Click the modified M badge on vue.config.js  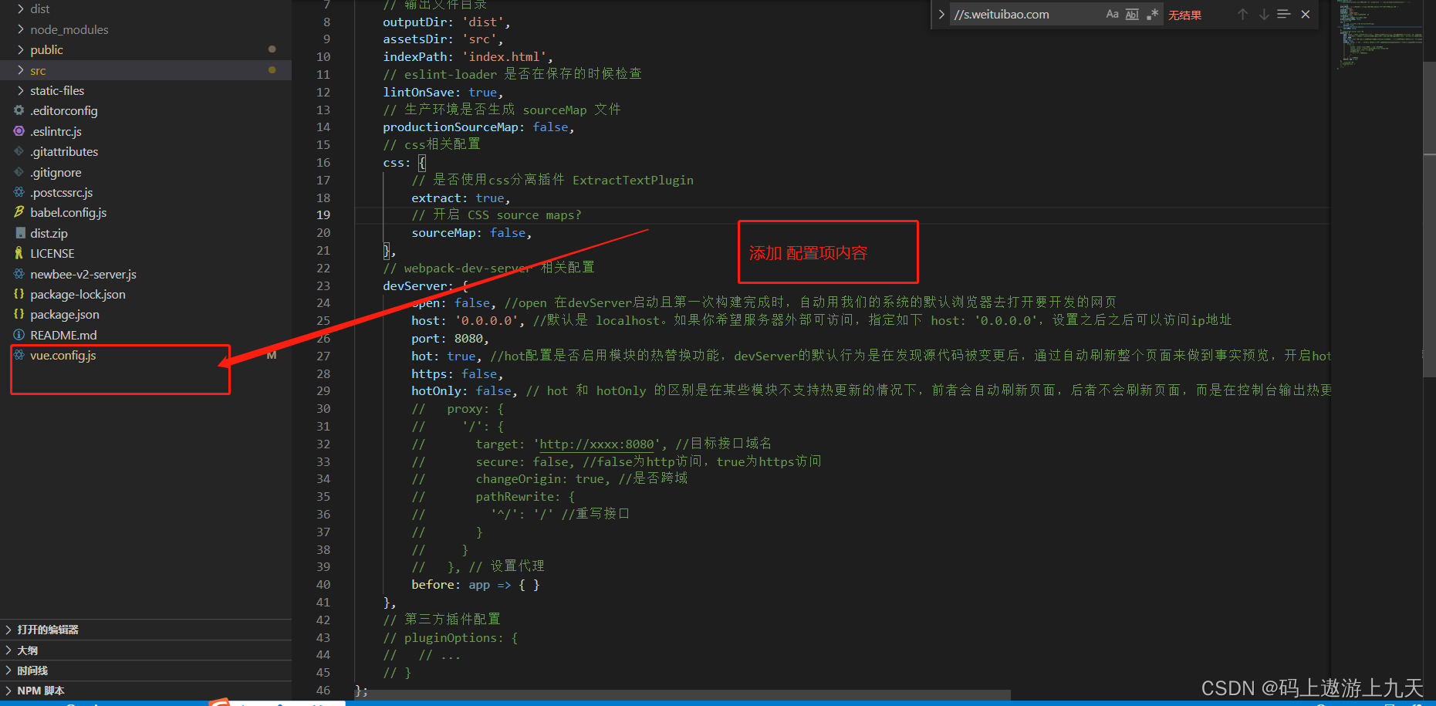[x=272, y=355]
